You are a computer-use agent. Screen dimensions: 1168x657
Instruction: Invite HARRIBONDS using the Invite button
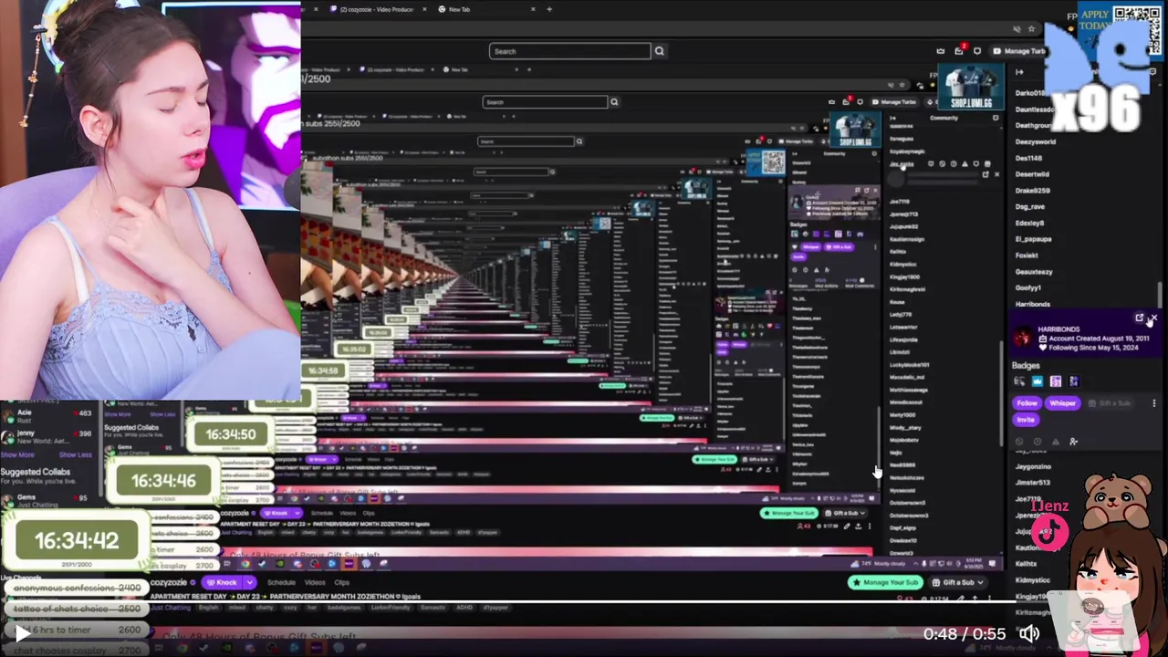(1026, 420)
